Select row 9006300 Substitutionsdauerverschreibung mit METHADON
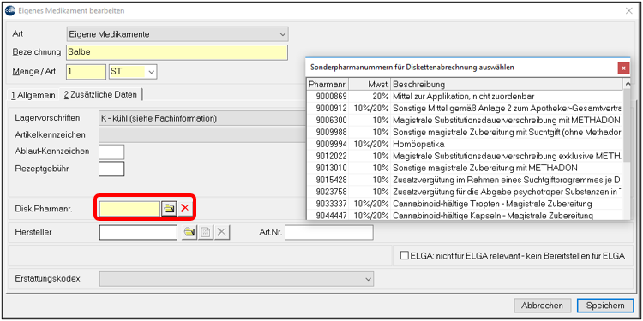Viewport: 643px width, 321px height. point(465,121)
